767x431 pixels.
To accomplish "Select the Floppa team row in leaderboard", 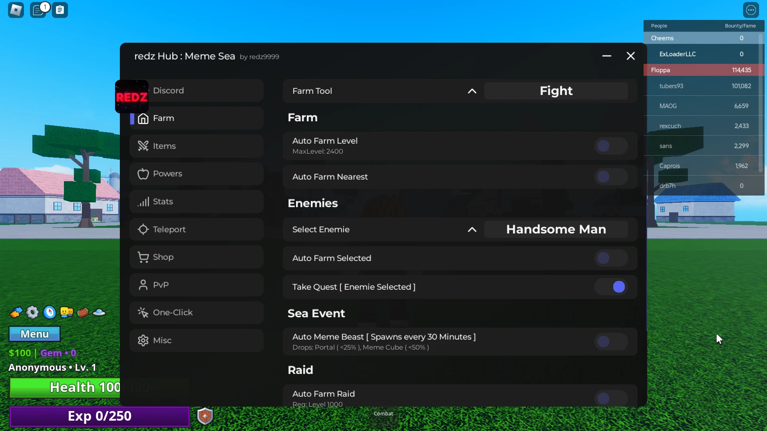I will [704, 70].
